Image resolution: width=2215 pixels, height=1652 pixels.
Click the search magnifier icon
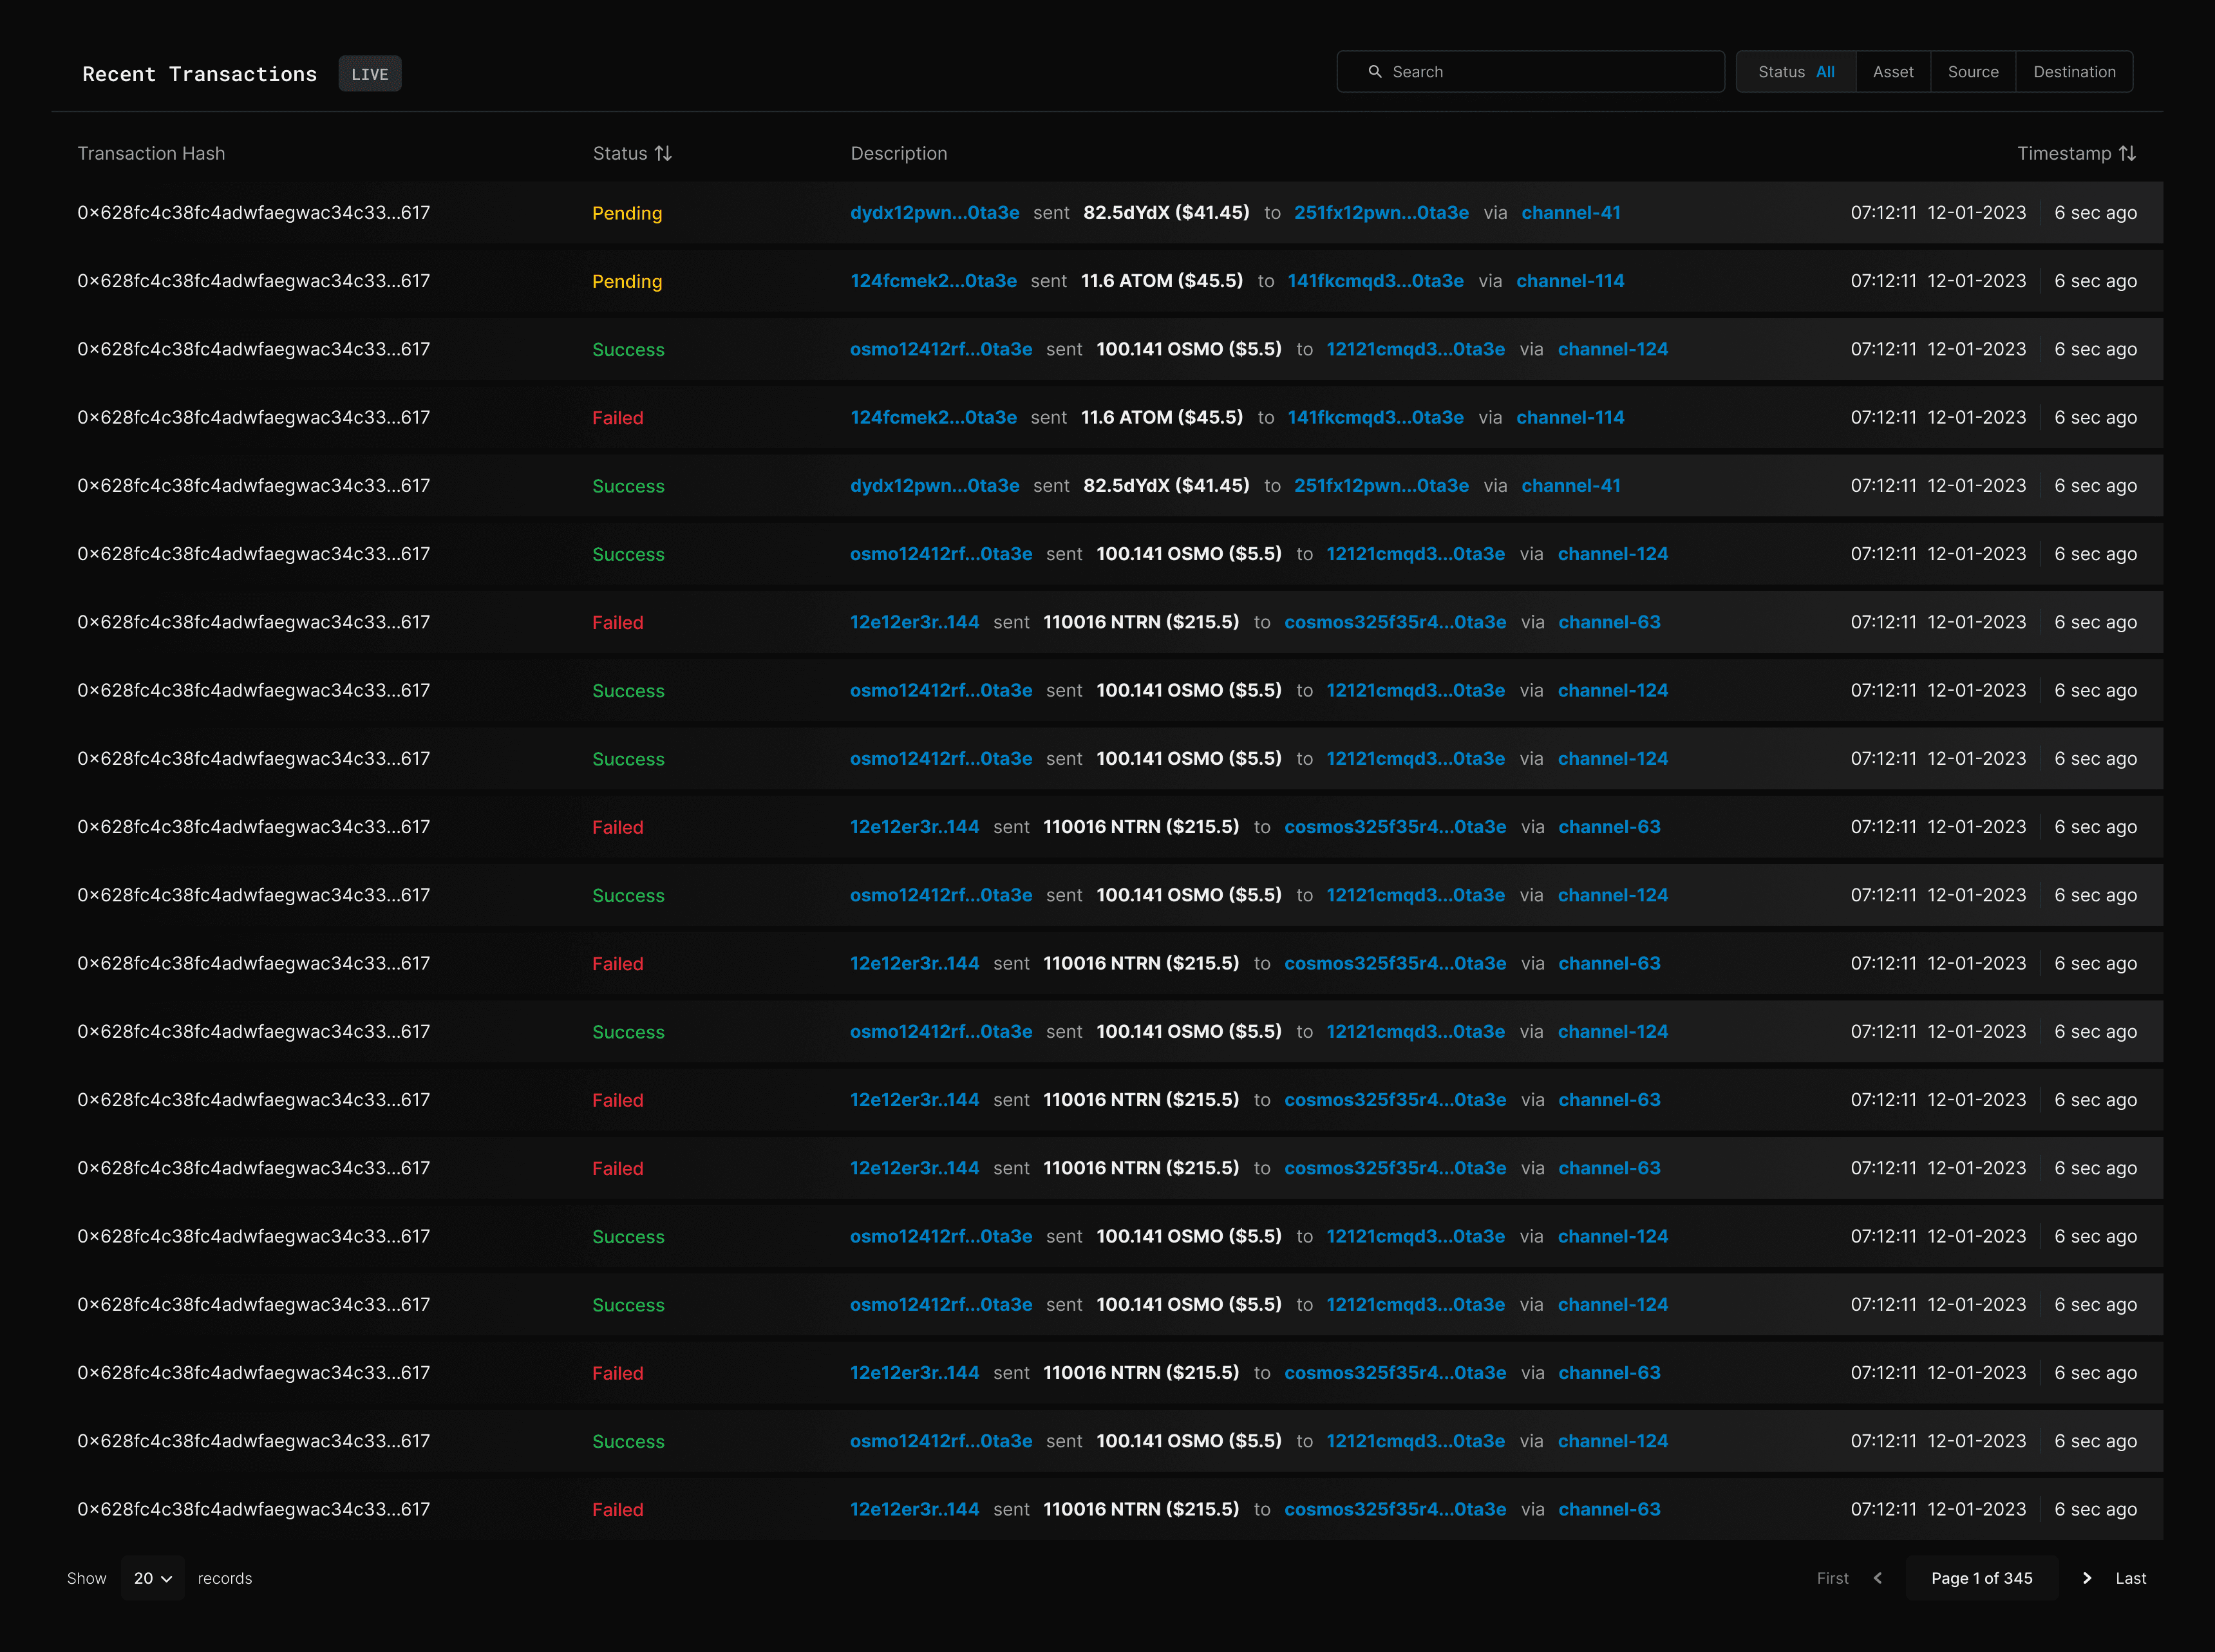(x=1375, y=72)
